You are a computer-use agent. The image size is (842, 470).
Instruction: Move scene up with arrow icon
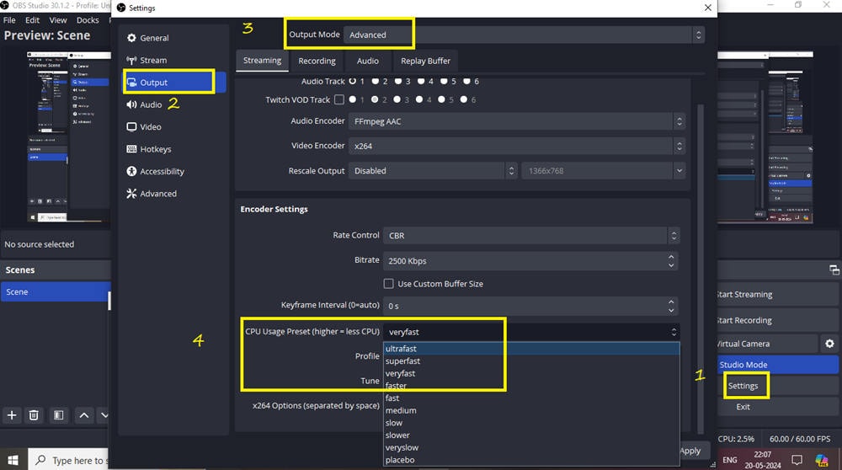[83, 415]
